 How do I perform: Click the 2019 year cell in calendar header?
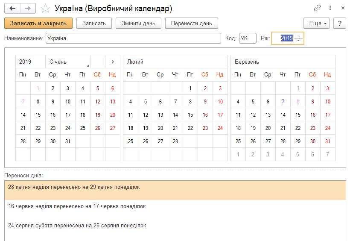[x=30, y=62]
